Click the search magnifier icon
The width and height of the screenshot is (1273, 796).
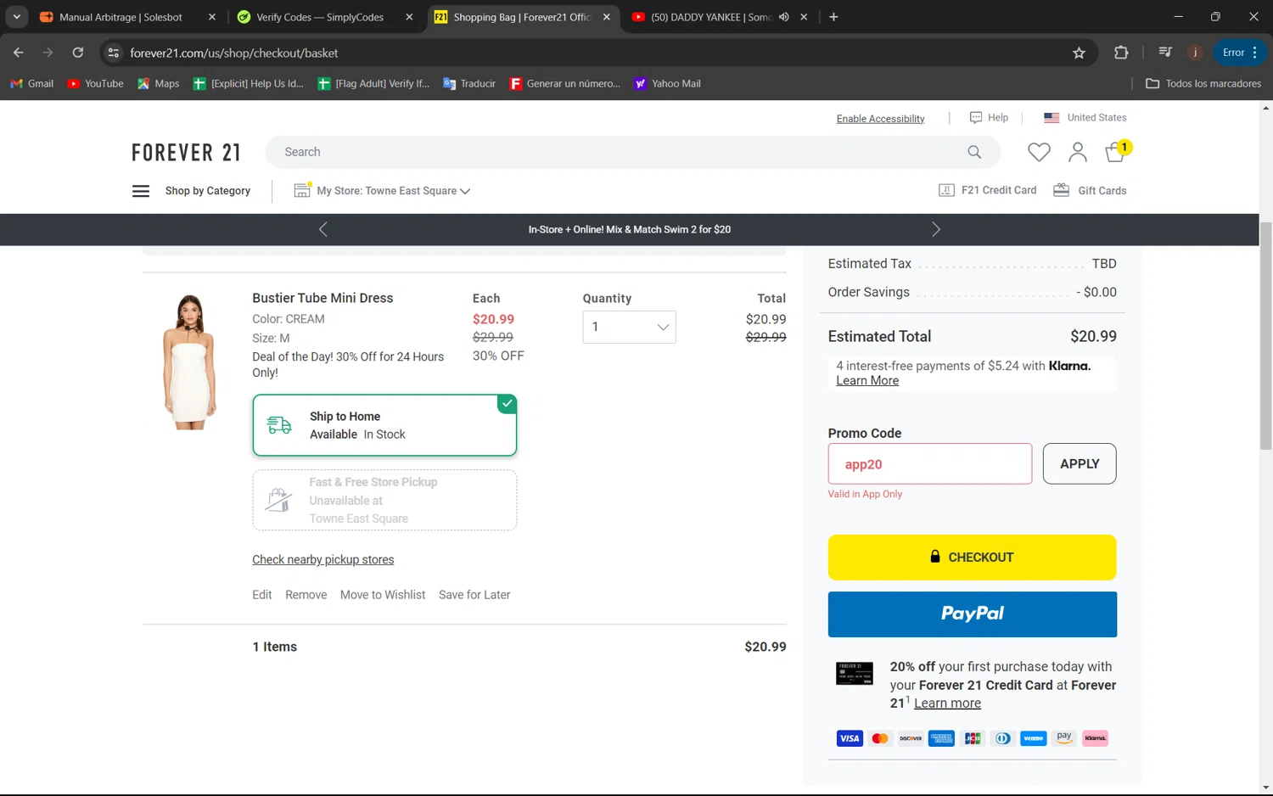974,152
